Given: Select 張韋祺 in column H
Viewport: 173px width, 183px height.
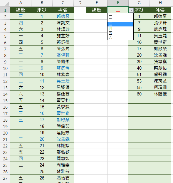Looking at the screenshot, I should coord(160,62).
